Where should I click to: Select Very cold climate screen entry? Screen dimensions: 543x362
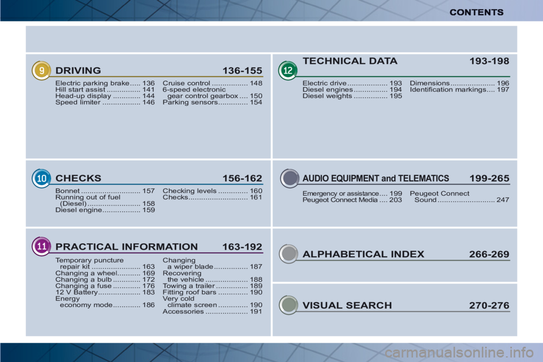point(212,301)
